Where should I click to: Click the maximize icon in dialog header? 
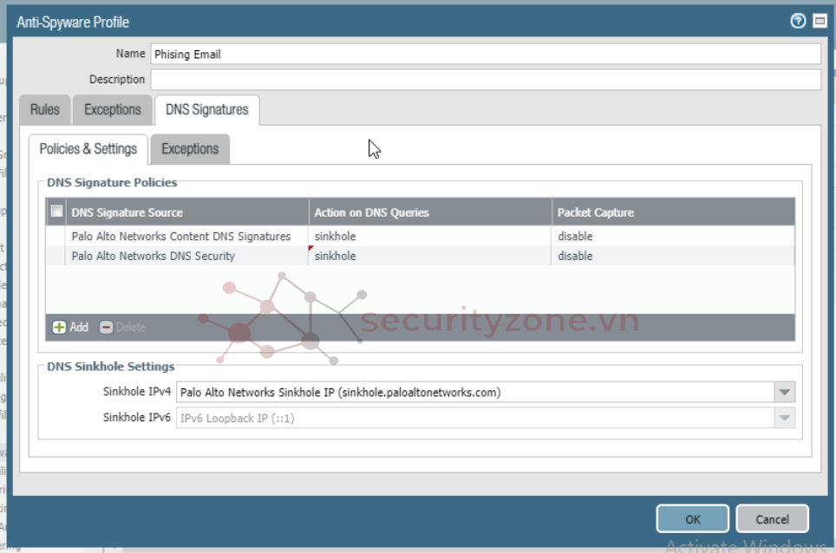(x=820, y=21)
